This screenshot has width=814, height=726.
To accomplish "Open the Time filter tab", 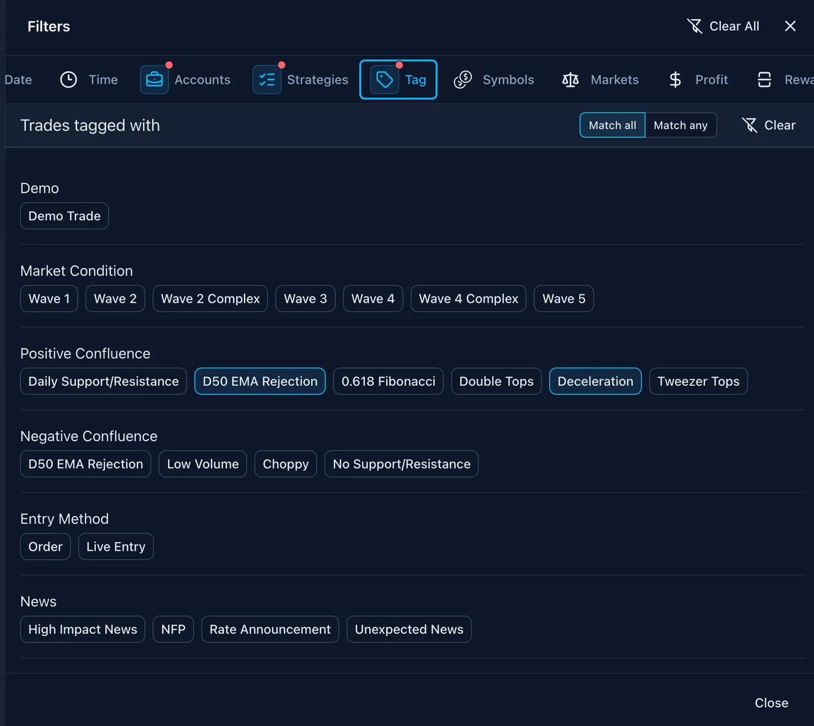I will click(x=89, y=80).
